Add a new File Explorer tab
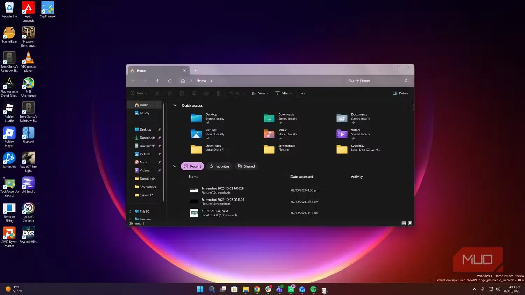 click(x=196, y=71)
